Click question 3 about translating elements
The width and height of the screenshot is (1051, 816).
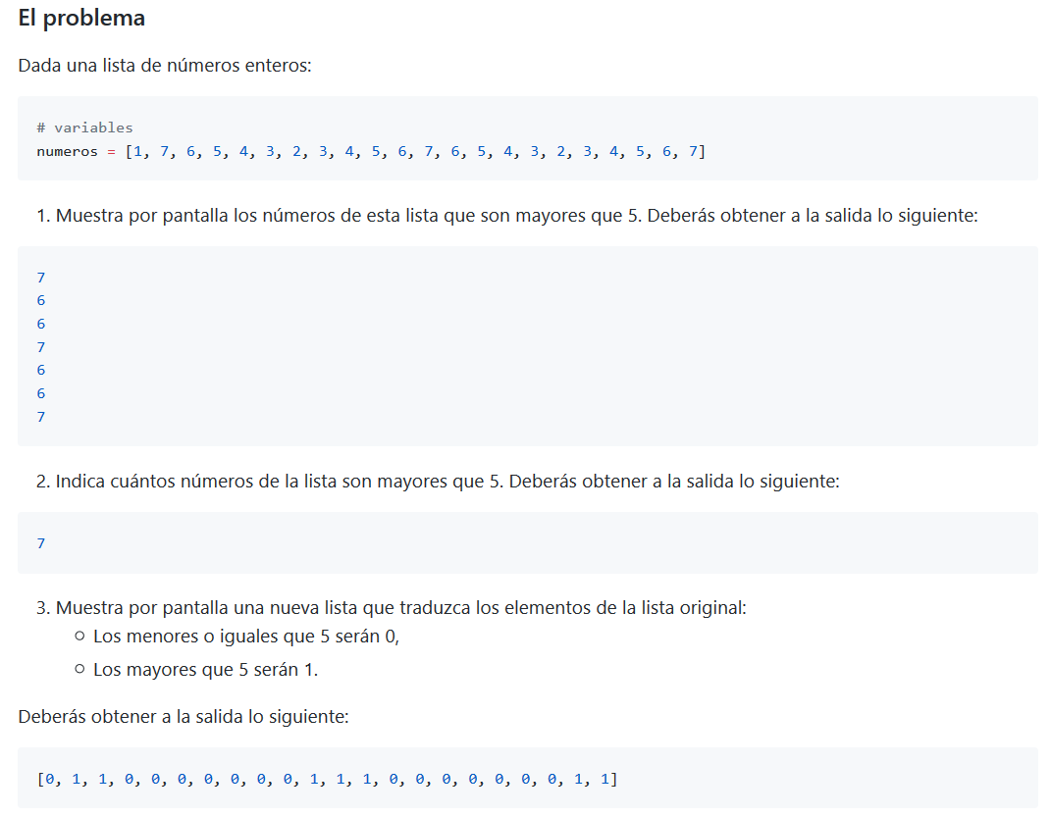coord(393,606)
